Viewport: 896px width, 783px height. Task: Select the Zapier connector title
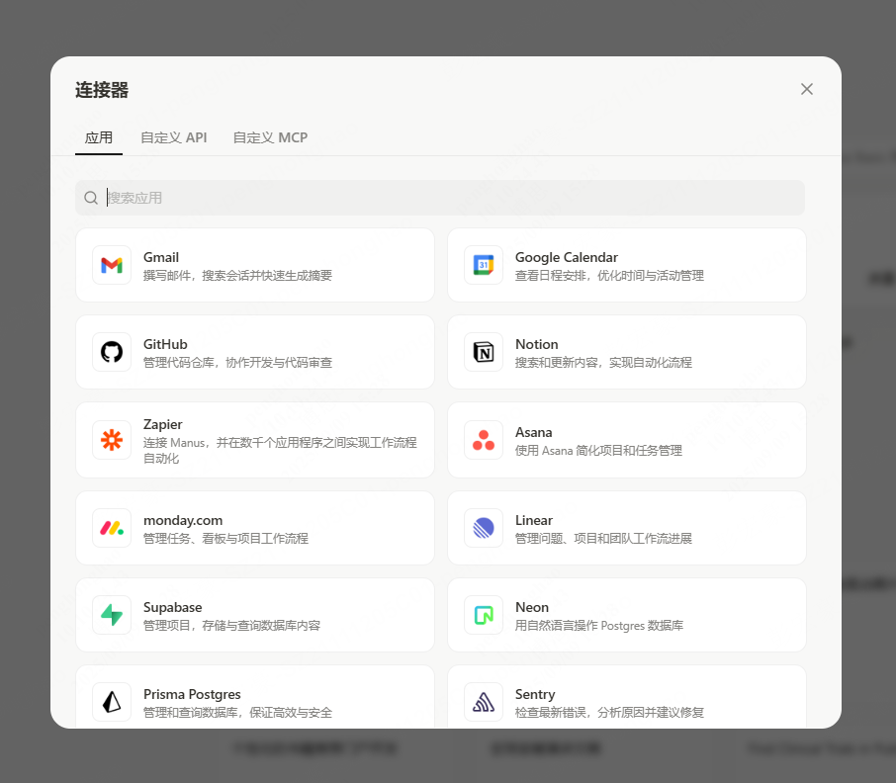coord(163,425)
